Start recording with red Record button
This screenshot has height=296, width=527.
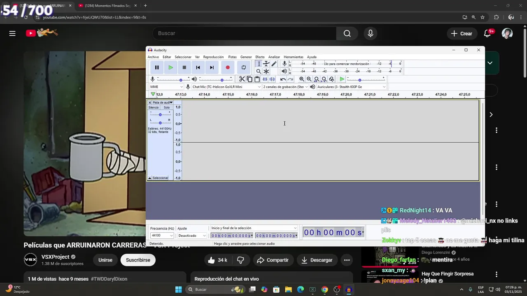click(x=228, y=67)
